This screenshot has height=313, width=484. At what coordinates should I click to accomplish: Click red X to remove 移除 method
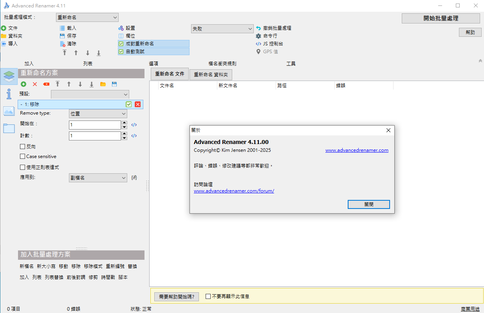(138, 104)
